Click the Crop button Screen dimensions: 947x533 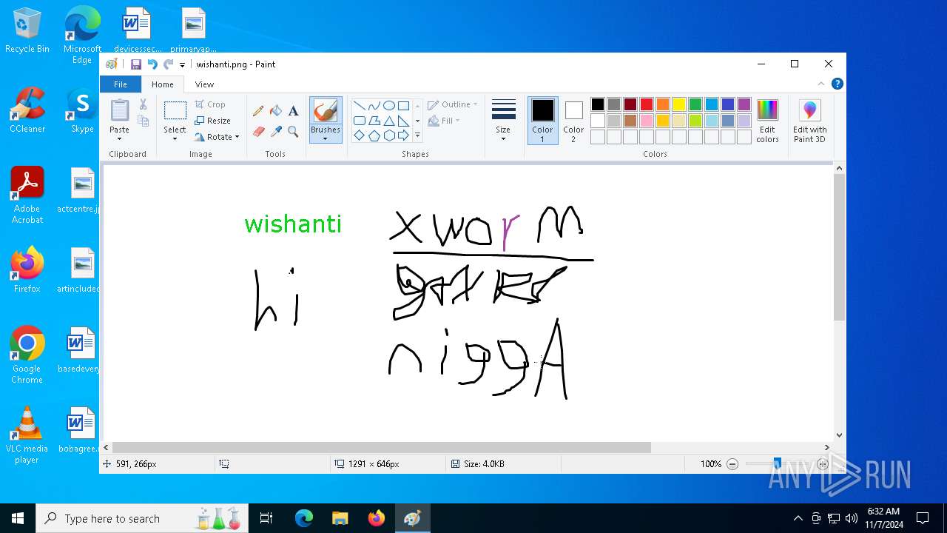210,104
